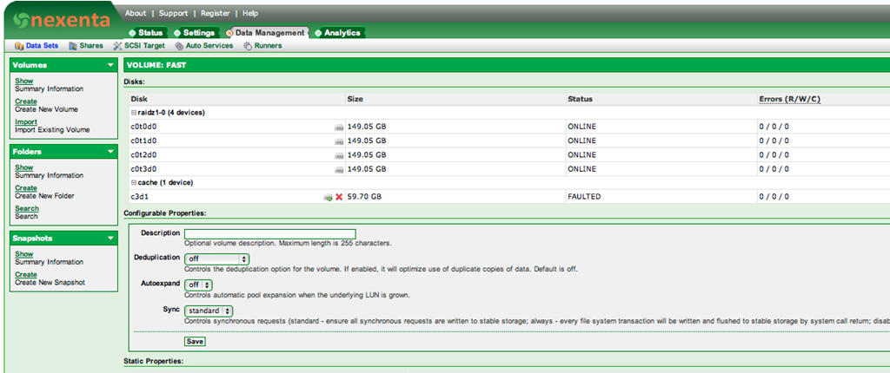Click the disk icon for c0t3d0
The height and width of the screenshot is (373, 890).
[339, 168]
